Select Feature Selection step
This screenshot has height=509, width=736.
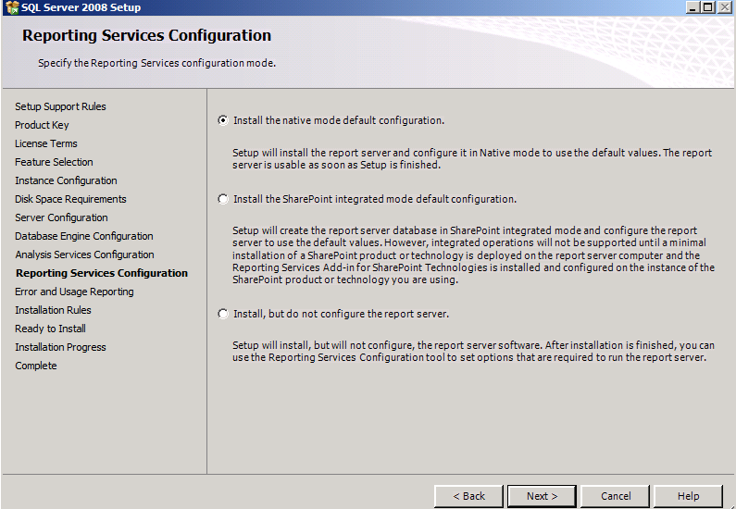[54, 162]
